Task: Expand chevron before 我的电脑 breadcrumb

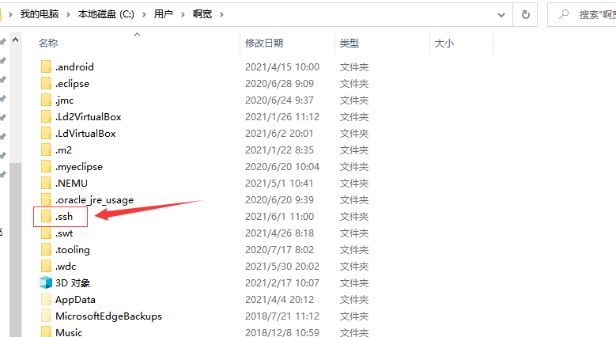Action: click(10, 14)
